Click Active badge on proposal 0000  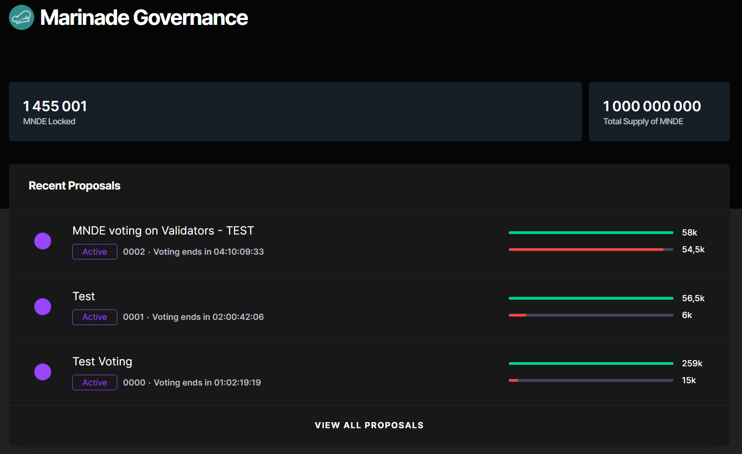tap(95, 383)
